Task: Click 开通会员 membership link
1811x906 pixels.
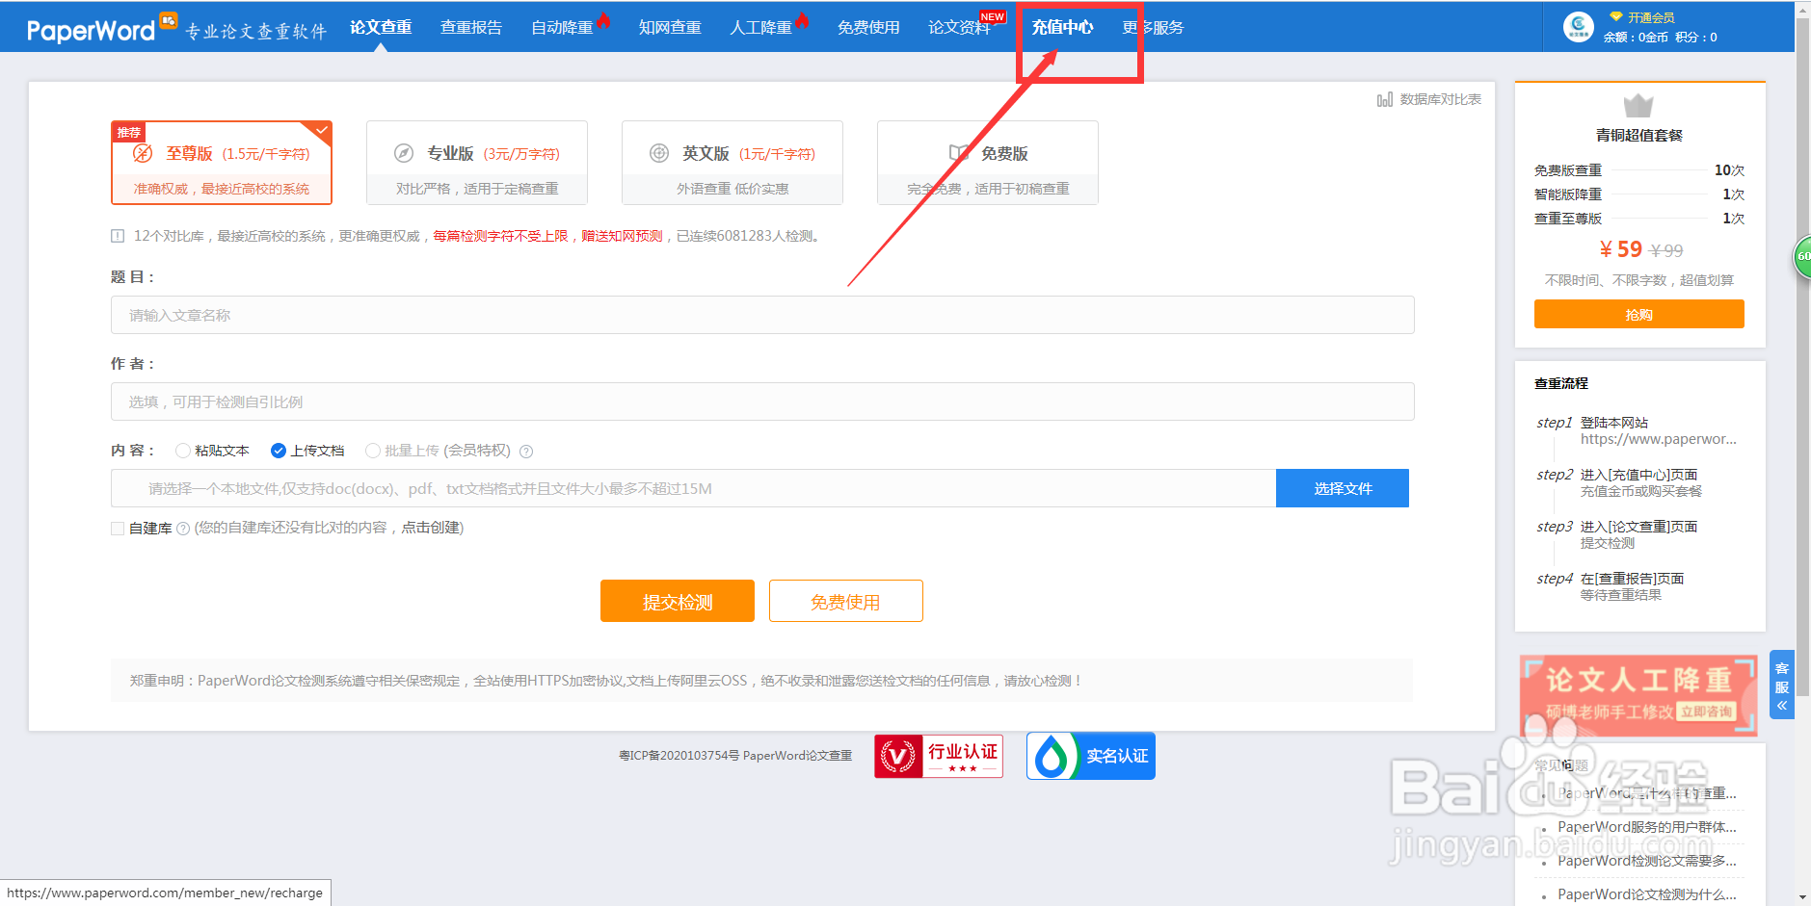Action: (x=1651, y=17)
